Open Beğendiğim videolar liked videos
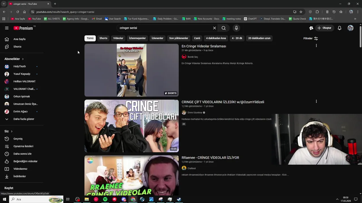 point(21,161)
